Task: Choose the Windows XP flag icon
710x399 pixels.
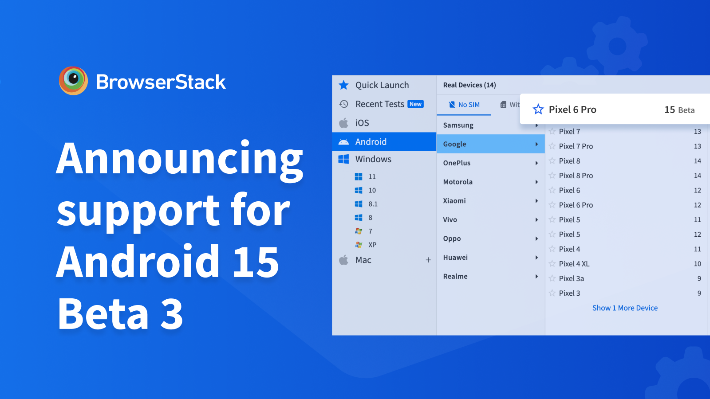Action: (x=359, y=245)
